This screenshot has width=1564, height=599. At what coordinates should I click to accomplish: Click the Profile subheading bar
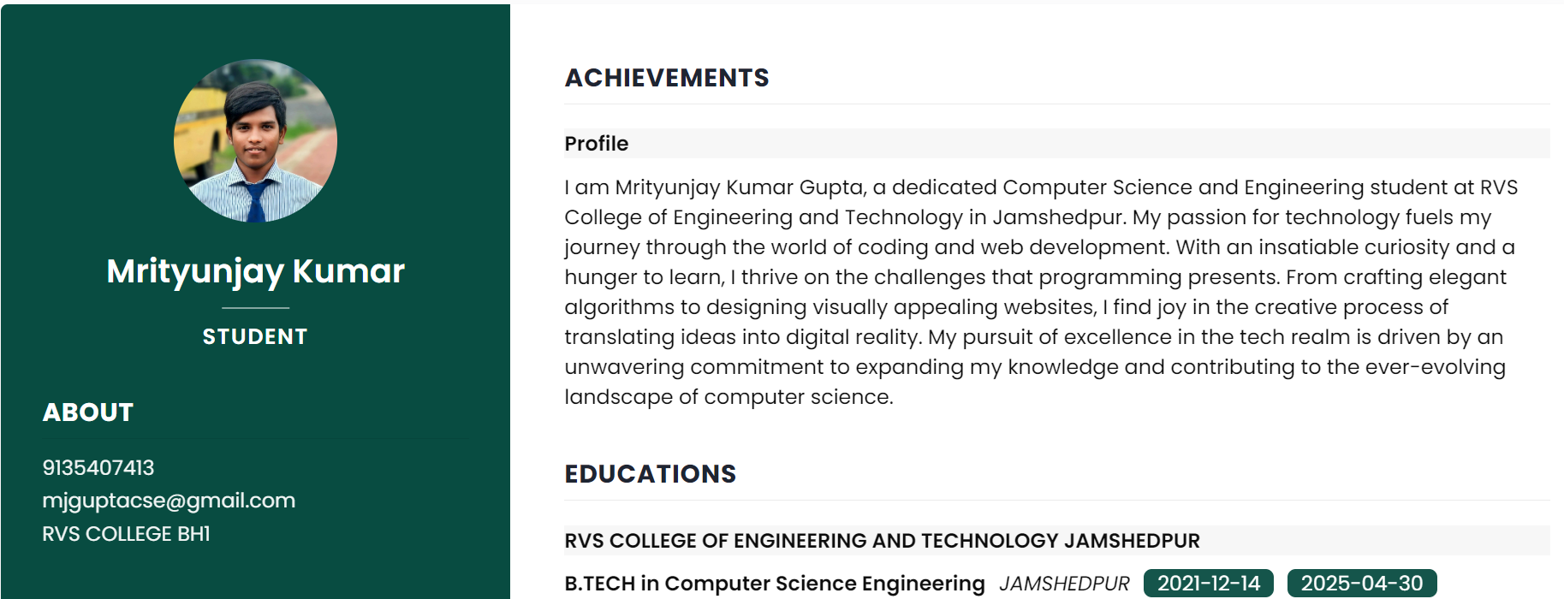click(x=1056, y=144)
